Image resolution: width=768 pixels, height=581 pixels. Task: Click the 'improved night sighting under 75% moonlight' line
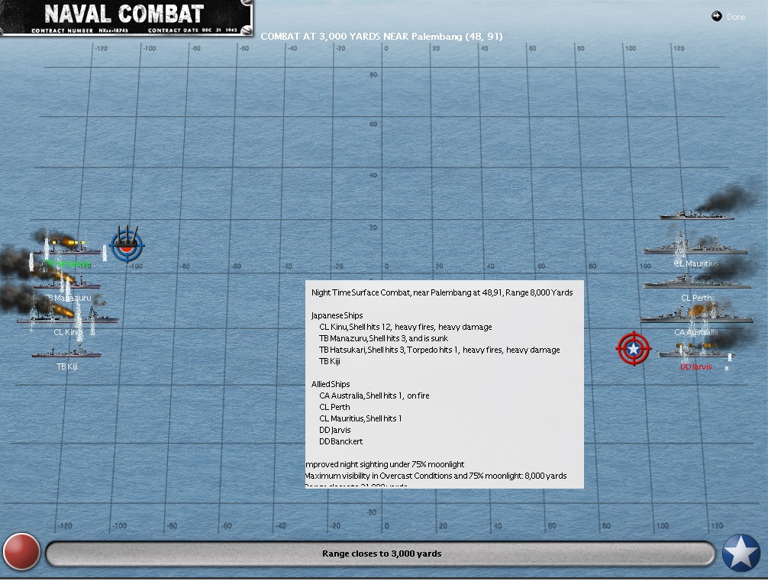coord(385,464)
